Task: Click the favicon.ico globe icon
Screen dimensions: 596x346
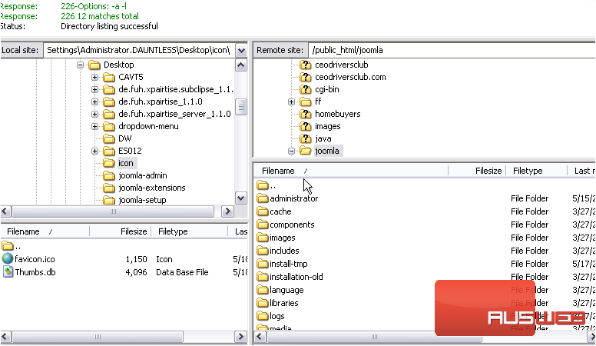Action: (8, 259)
